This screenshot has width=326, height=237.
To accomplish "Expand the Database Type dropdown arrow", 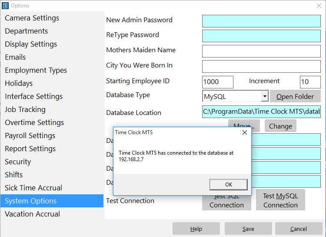I will (265, 96).
